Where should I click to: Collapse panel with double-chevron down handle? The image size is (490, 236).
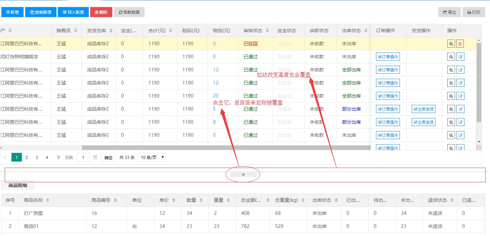point(243,174)
